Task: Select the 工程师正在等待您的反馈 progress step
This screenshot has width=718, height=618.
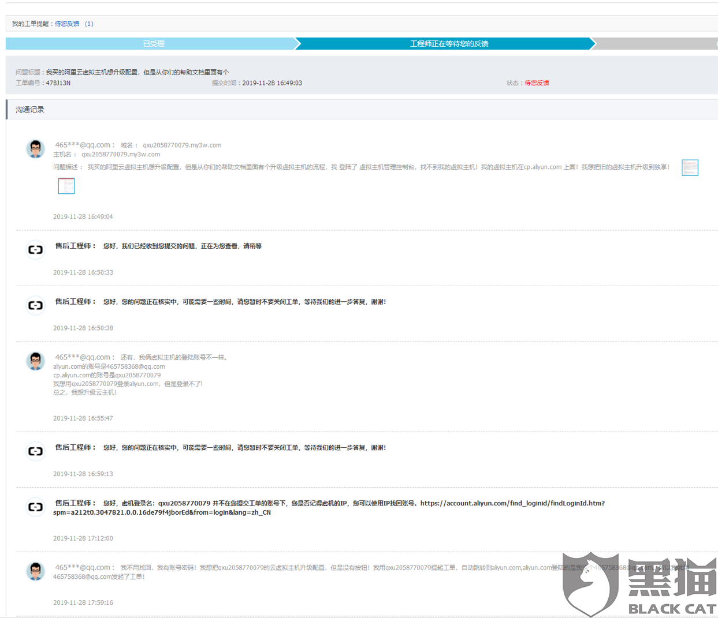Action: [449, 44]
